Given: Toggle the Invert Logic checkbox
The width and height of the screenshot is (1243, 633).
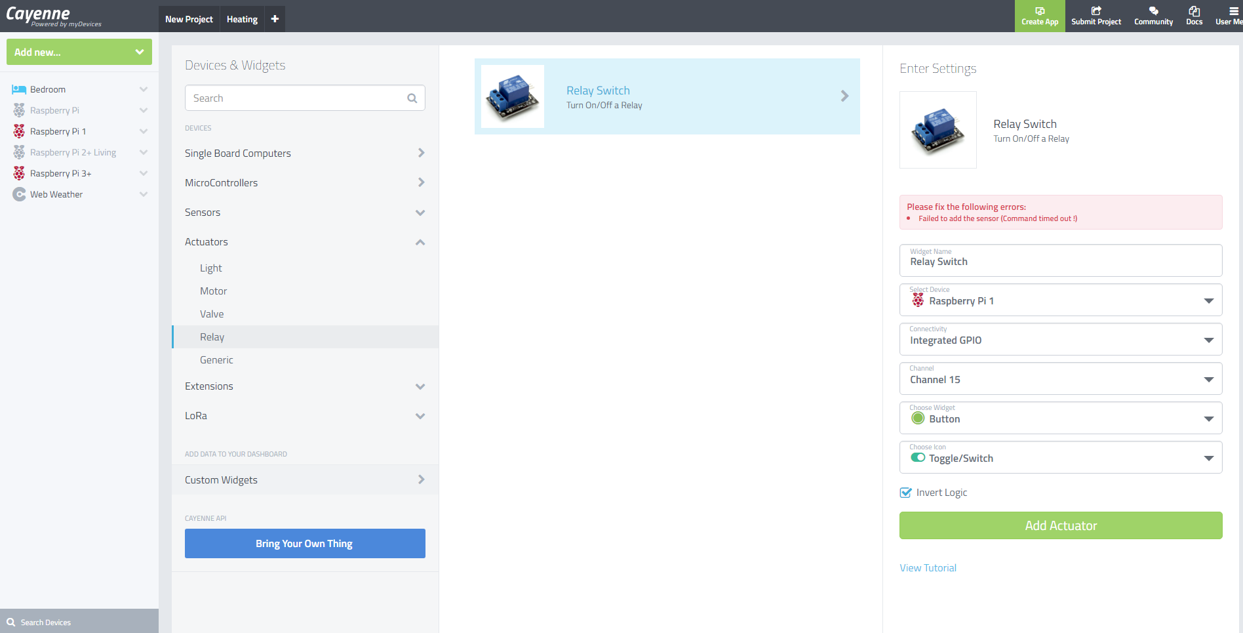Looking at the screenshot, I should click(905, 492).
